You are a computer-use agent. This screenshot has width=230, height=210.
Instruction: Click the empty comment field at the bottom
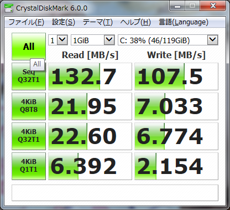[115, 193]
